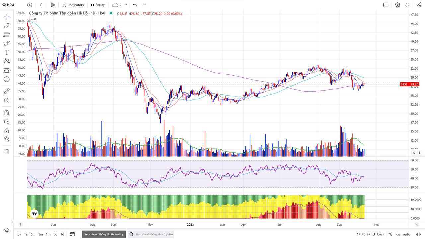Open the timezone menu showing UTC+7
Image resolution: width=425 pixels, height=239 pixels.
pyautogui.click(x=370, y=234)
